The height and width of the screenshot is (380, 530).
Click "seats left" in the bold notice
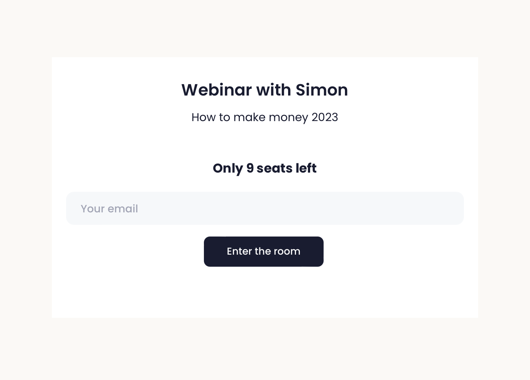(286, 168)
